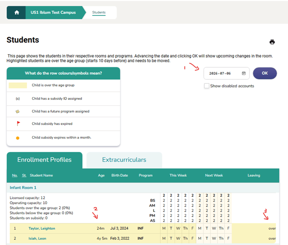Click the future program assigned icon
Screen dimensions: 288x245
coord(18,112)
